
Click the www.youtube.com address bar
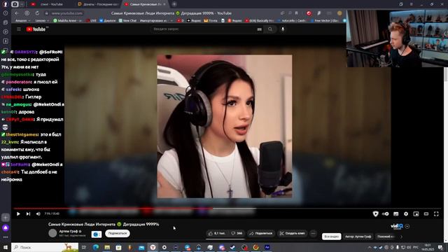(x=67, y=13)
